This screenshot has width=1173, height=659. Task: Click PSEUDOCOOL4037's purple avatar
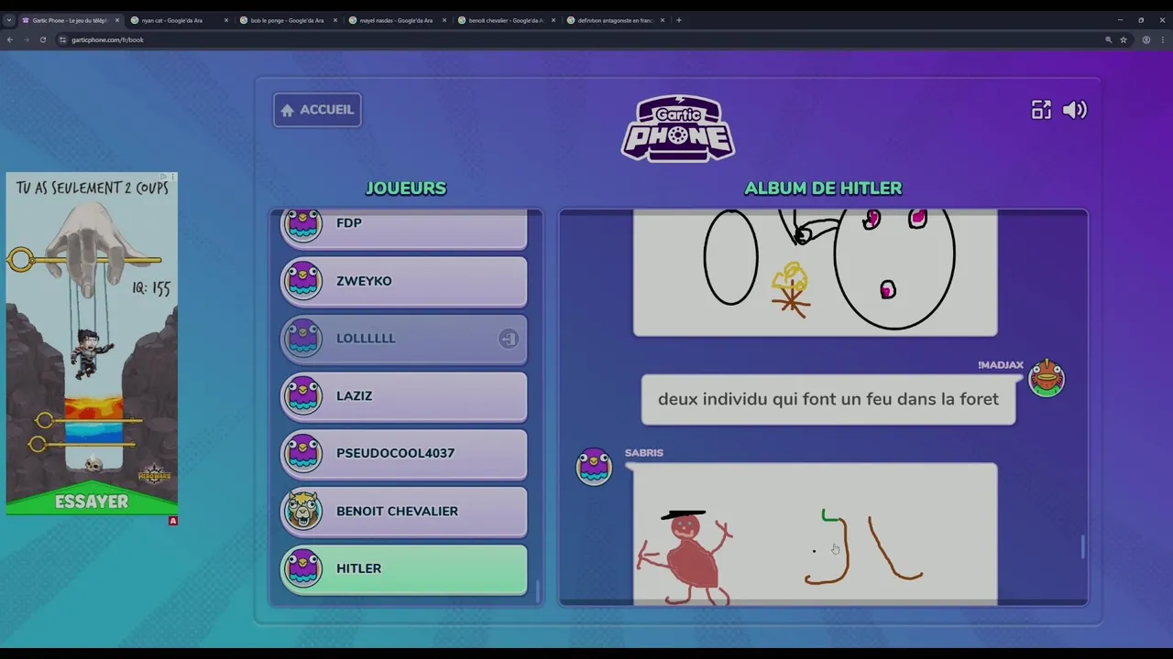click(x=303, y=453)
